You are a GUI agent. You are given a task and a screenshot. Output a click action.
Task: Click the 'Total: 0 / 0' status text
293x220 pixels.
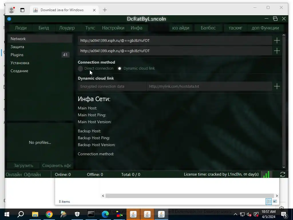point(130,174)
